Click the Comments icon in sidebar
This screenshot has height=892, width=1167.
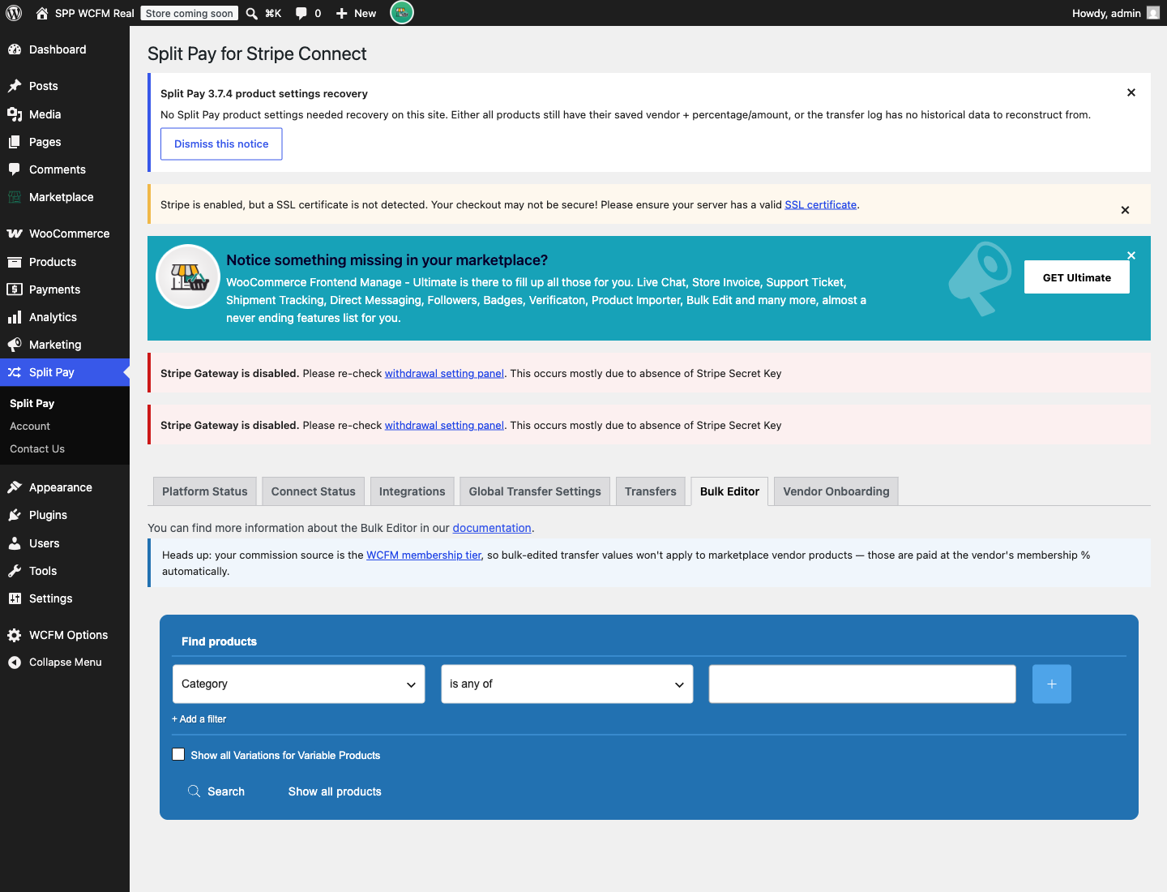point(15,169)
